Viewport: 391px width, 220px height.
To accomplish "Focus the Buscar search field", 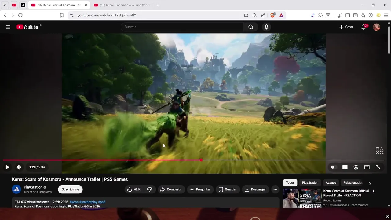I will click(182, 27).
